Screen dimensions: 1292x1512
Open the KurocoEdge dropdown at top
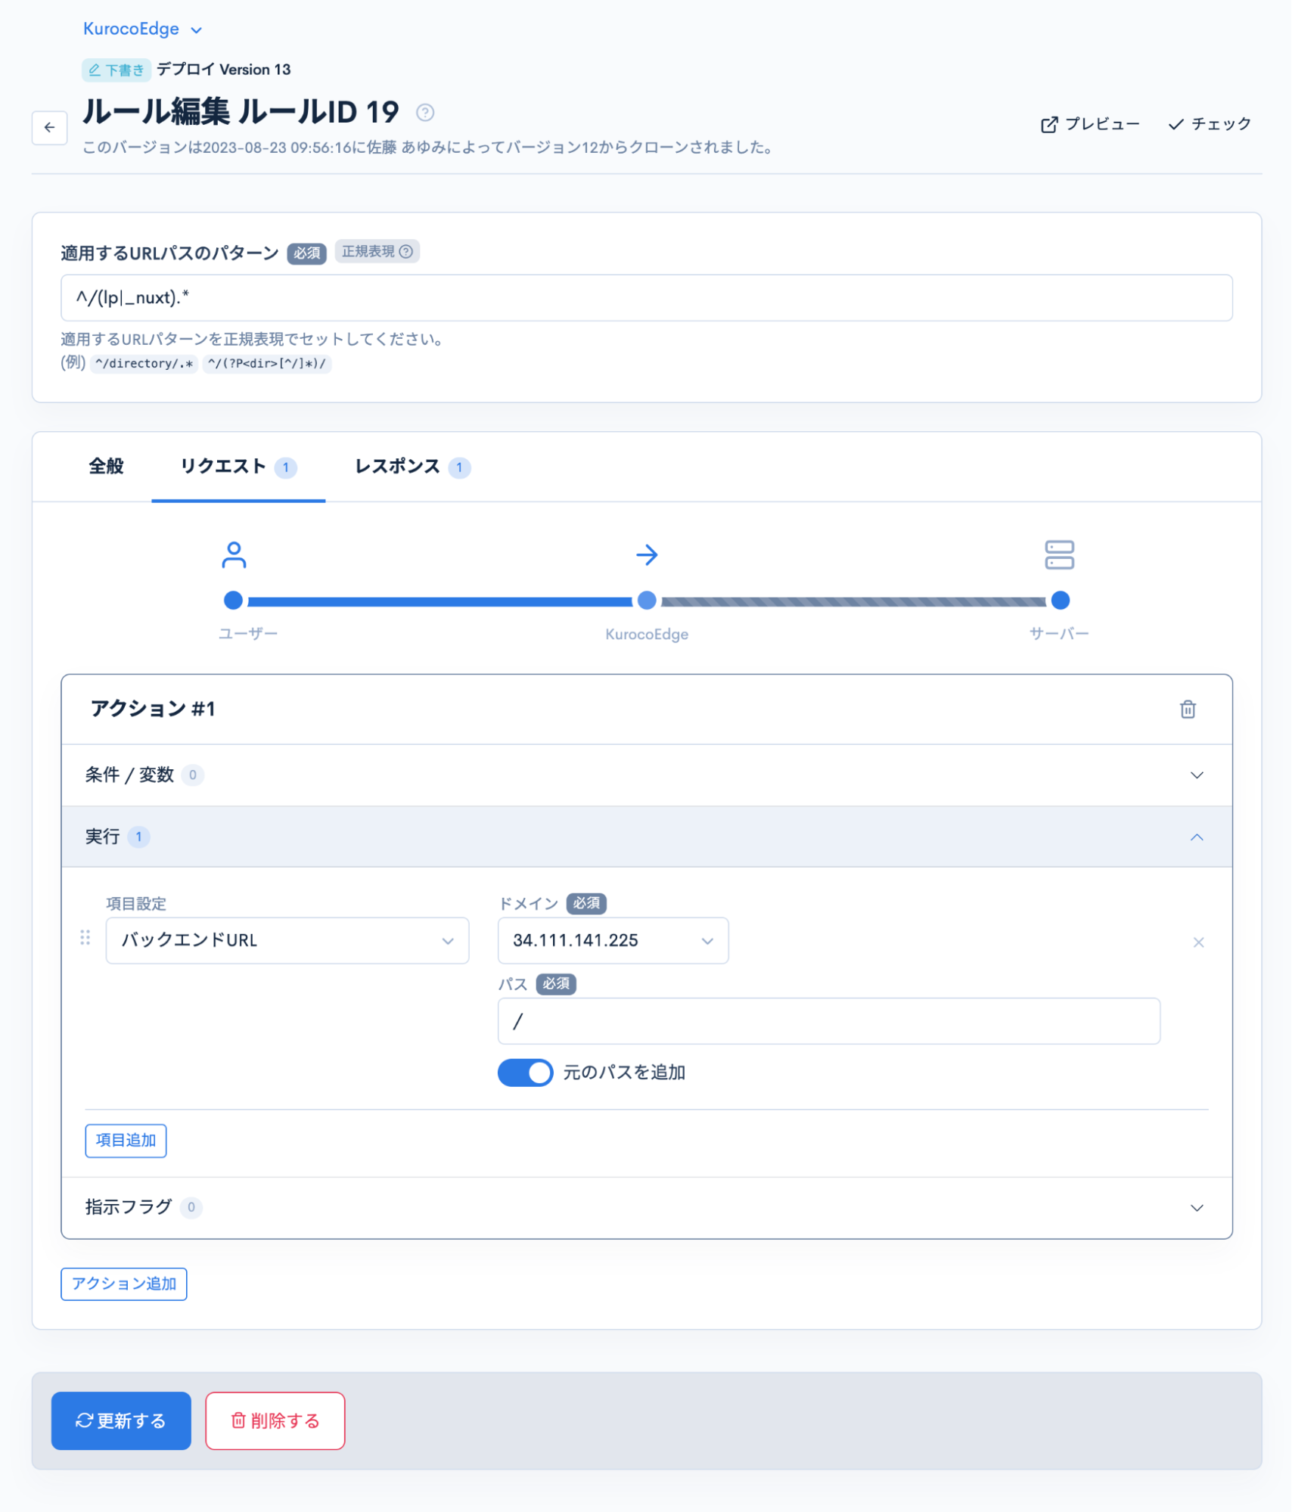coord(142,29)
